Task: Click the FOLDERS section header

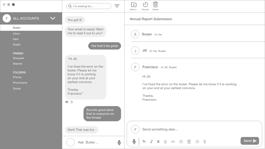Action: (19, 73)
